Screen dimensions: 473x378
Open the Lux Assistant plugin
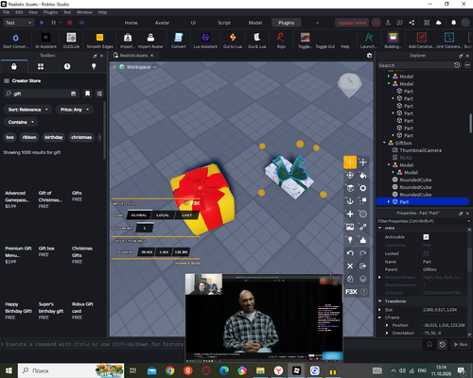tap(205, 41)
